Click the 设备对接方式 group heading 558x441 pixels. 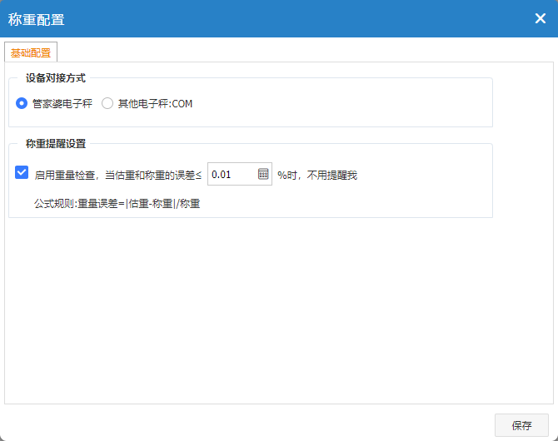point(56,78)
